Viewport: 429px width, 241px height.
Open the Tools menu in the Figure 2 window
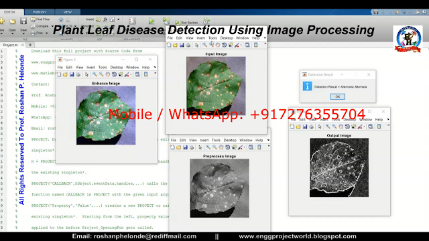[x=103, y=67]
